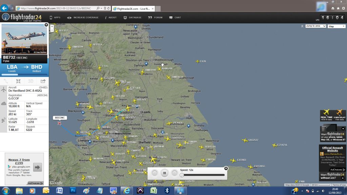Increase playback speed button

(175, 173)
